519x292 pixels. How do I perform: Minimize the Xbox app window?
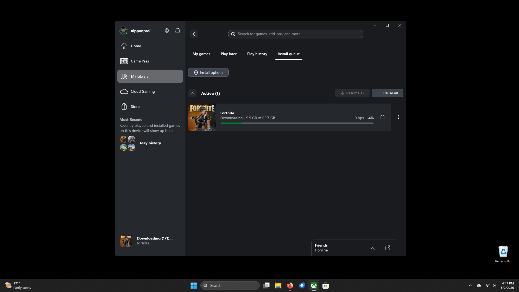pos(375,25)
